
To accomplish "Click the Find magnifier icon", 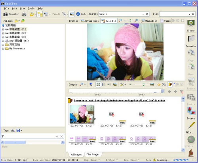I will [x=193, y=14].
